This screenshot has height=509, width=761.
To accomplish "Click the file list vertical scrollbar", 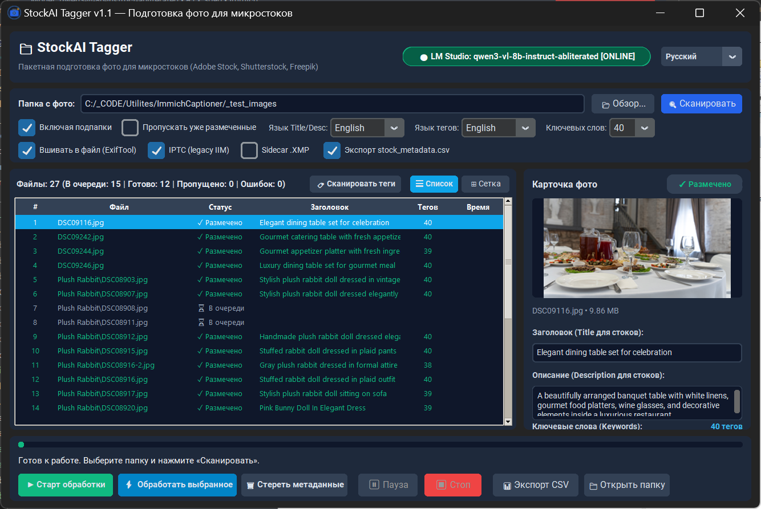I will pyautogui.click(x=508, y=311).
